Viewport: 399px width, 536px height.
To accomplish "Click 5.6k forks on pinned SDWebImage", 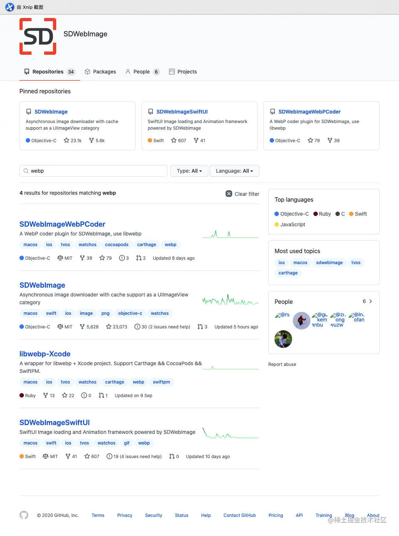I will point(97,140).
